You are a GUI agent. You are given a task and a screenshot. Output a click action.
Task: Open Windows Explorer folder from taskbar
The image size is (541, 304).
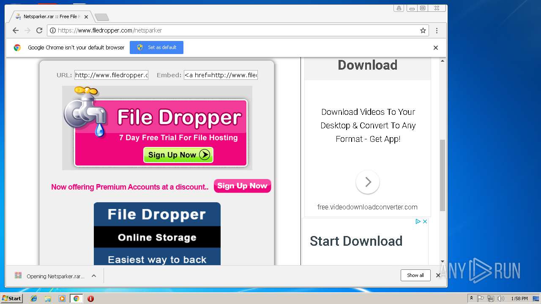click(x=48, y=299)
